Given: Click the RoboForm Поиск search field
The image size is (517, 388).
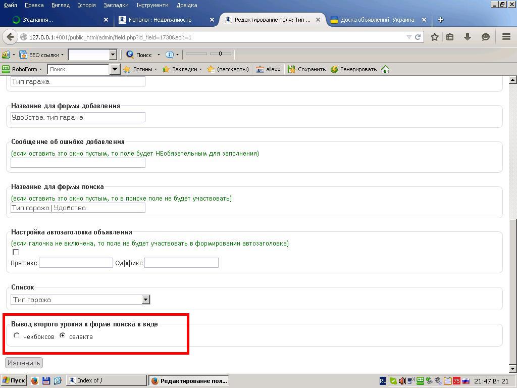Looking at the screenshot, I should tap(78, 69).
